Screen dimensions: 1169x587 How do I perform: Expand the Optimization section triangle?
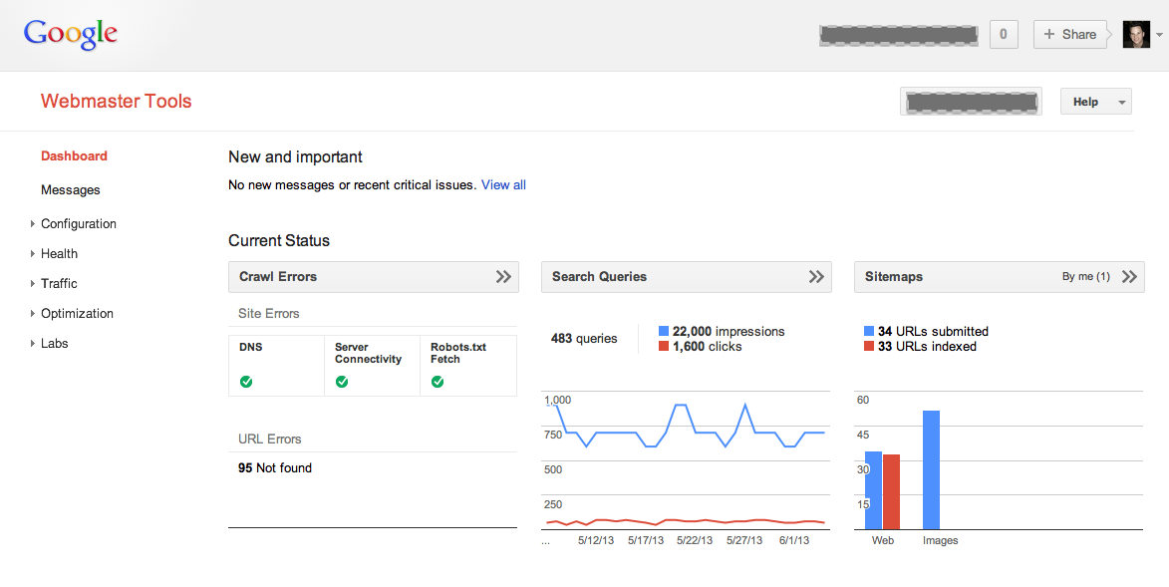pos(32,313)
